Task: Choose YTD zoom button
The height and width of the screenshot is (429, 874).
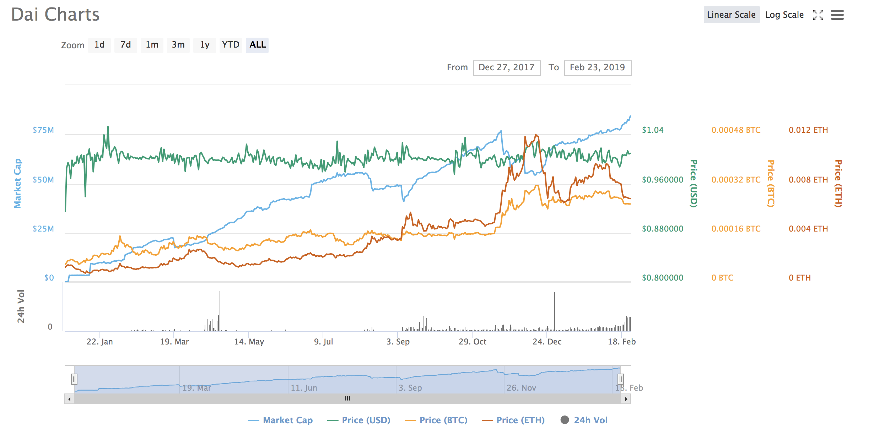Action: click(231, 45)
